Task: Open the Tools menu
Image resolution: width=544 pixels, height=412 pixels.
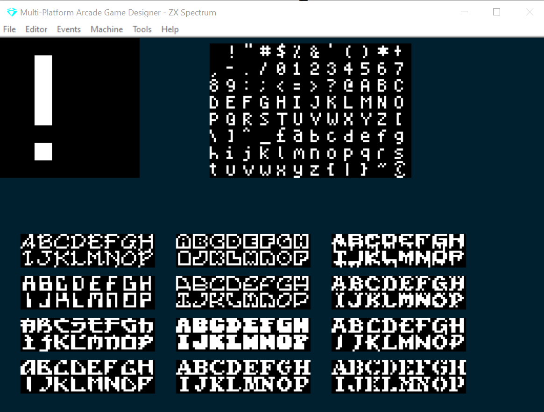Action: (x=142, y=29)
